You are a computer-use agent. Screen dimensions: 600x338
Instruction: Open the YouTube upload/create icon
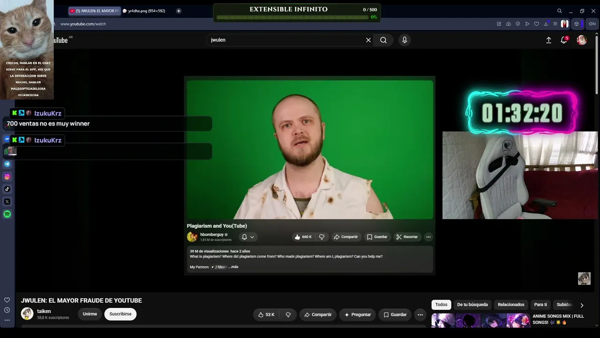click(x=548, y=40)
